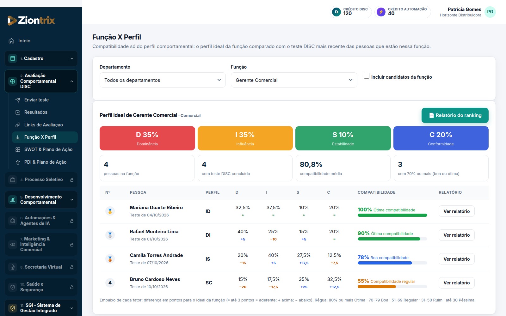Click the gold medal icon for Mariana
506x316 pixels.
tap(110, 211)
